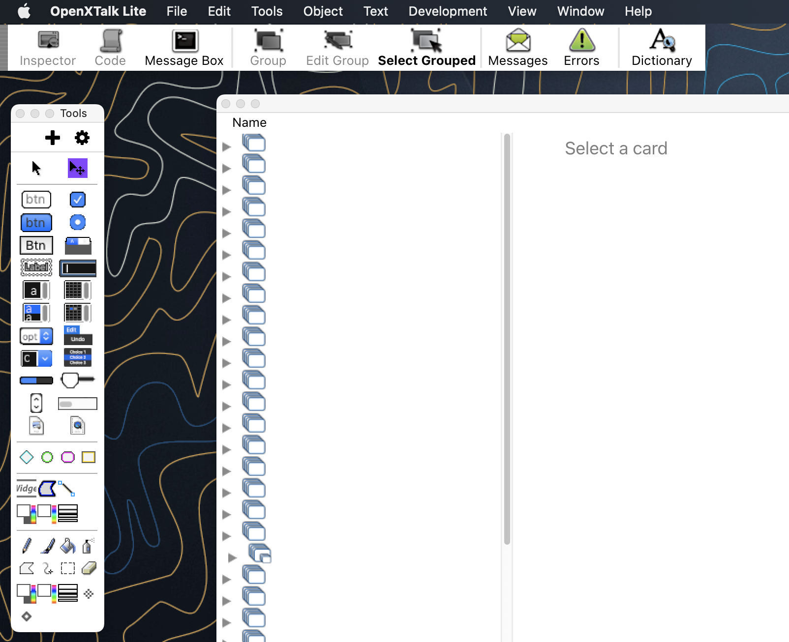Choose the text entry field tool
The height and width of the screenshot is (642, 789).
pos(78,268)
